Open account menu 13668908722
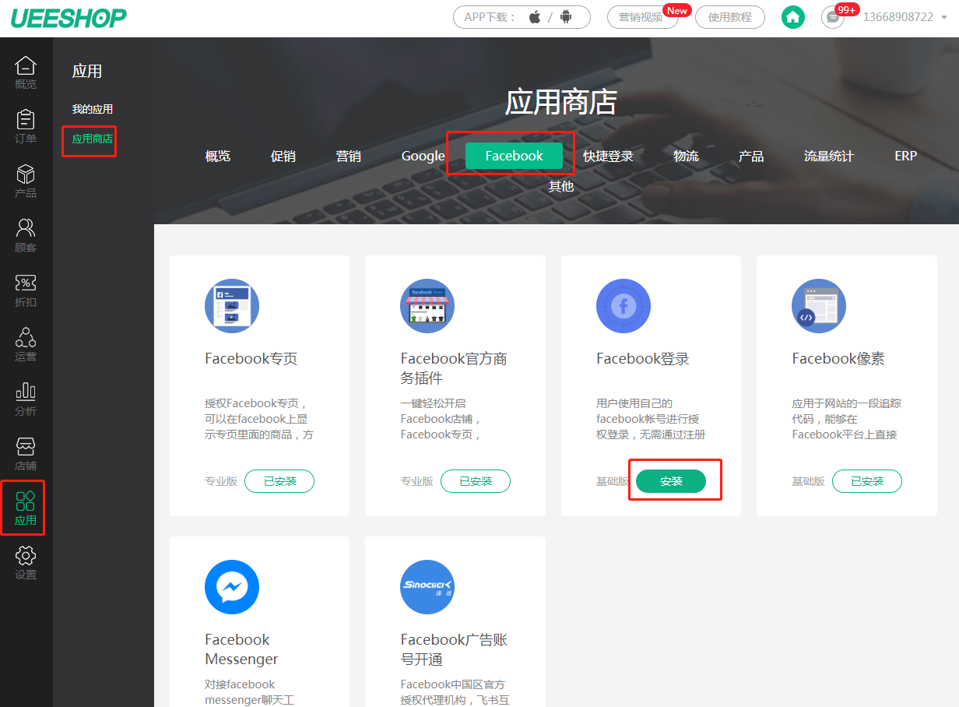This screenshot has width=959, height=707. 905,17
